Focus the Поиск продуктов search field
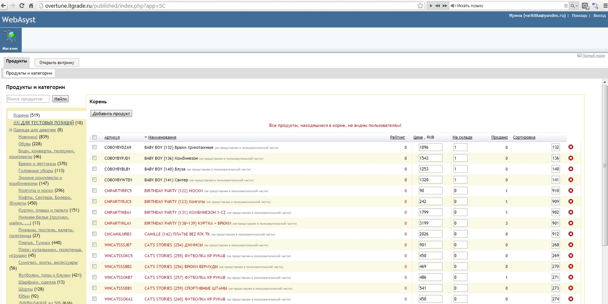 [x=28, y=99]
